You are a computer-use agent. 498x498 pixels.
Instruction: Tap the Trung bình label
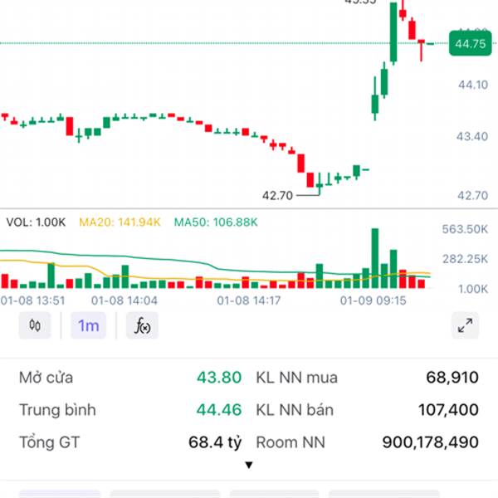(x=57, y=410)
